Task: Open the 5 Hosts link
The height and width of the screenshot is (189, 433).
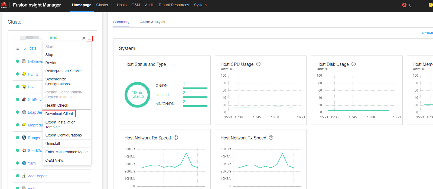Action: tap(30, 48)
